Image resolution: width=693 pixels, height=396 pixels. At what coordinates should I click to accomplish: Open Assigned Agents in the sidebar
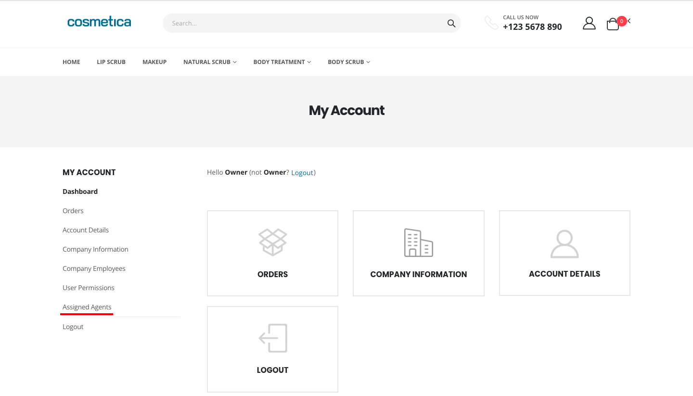pyautogui.click(x=87, y=307)
